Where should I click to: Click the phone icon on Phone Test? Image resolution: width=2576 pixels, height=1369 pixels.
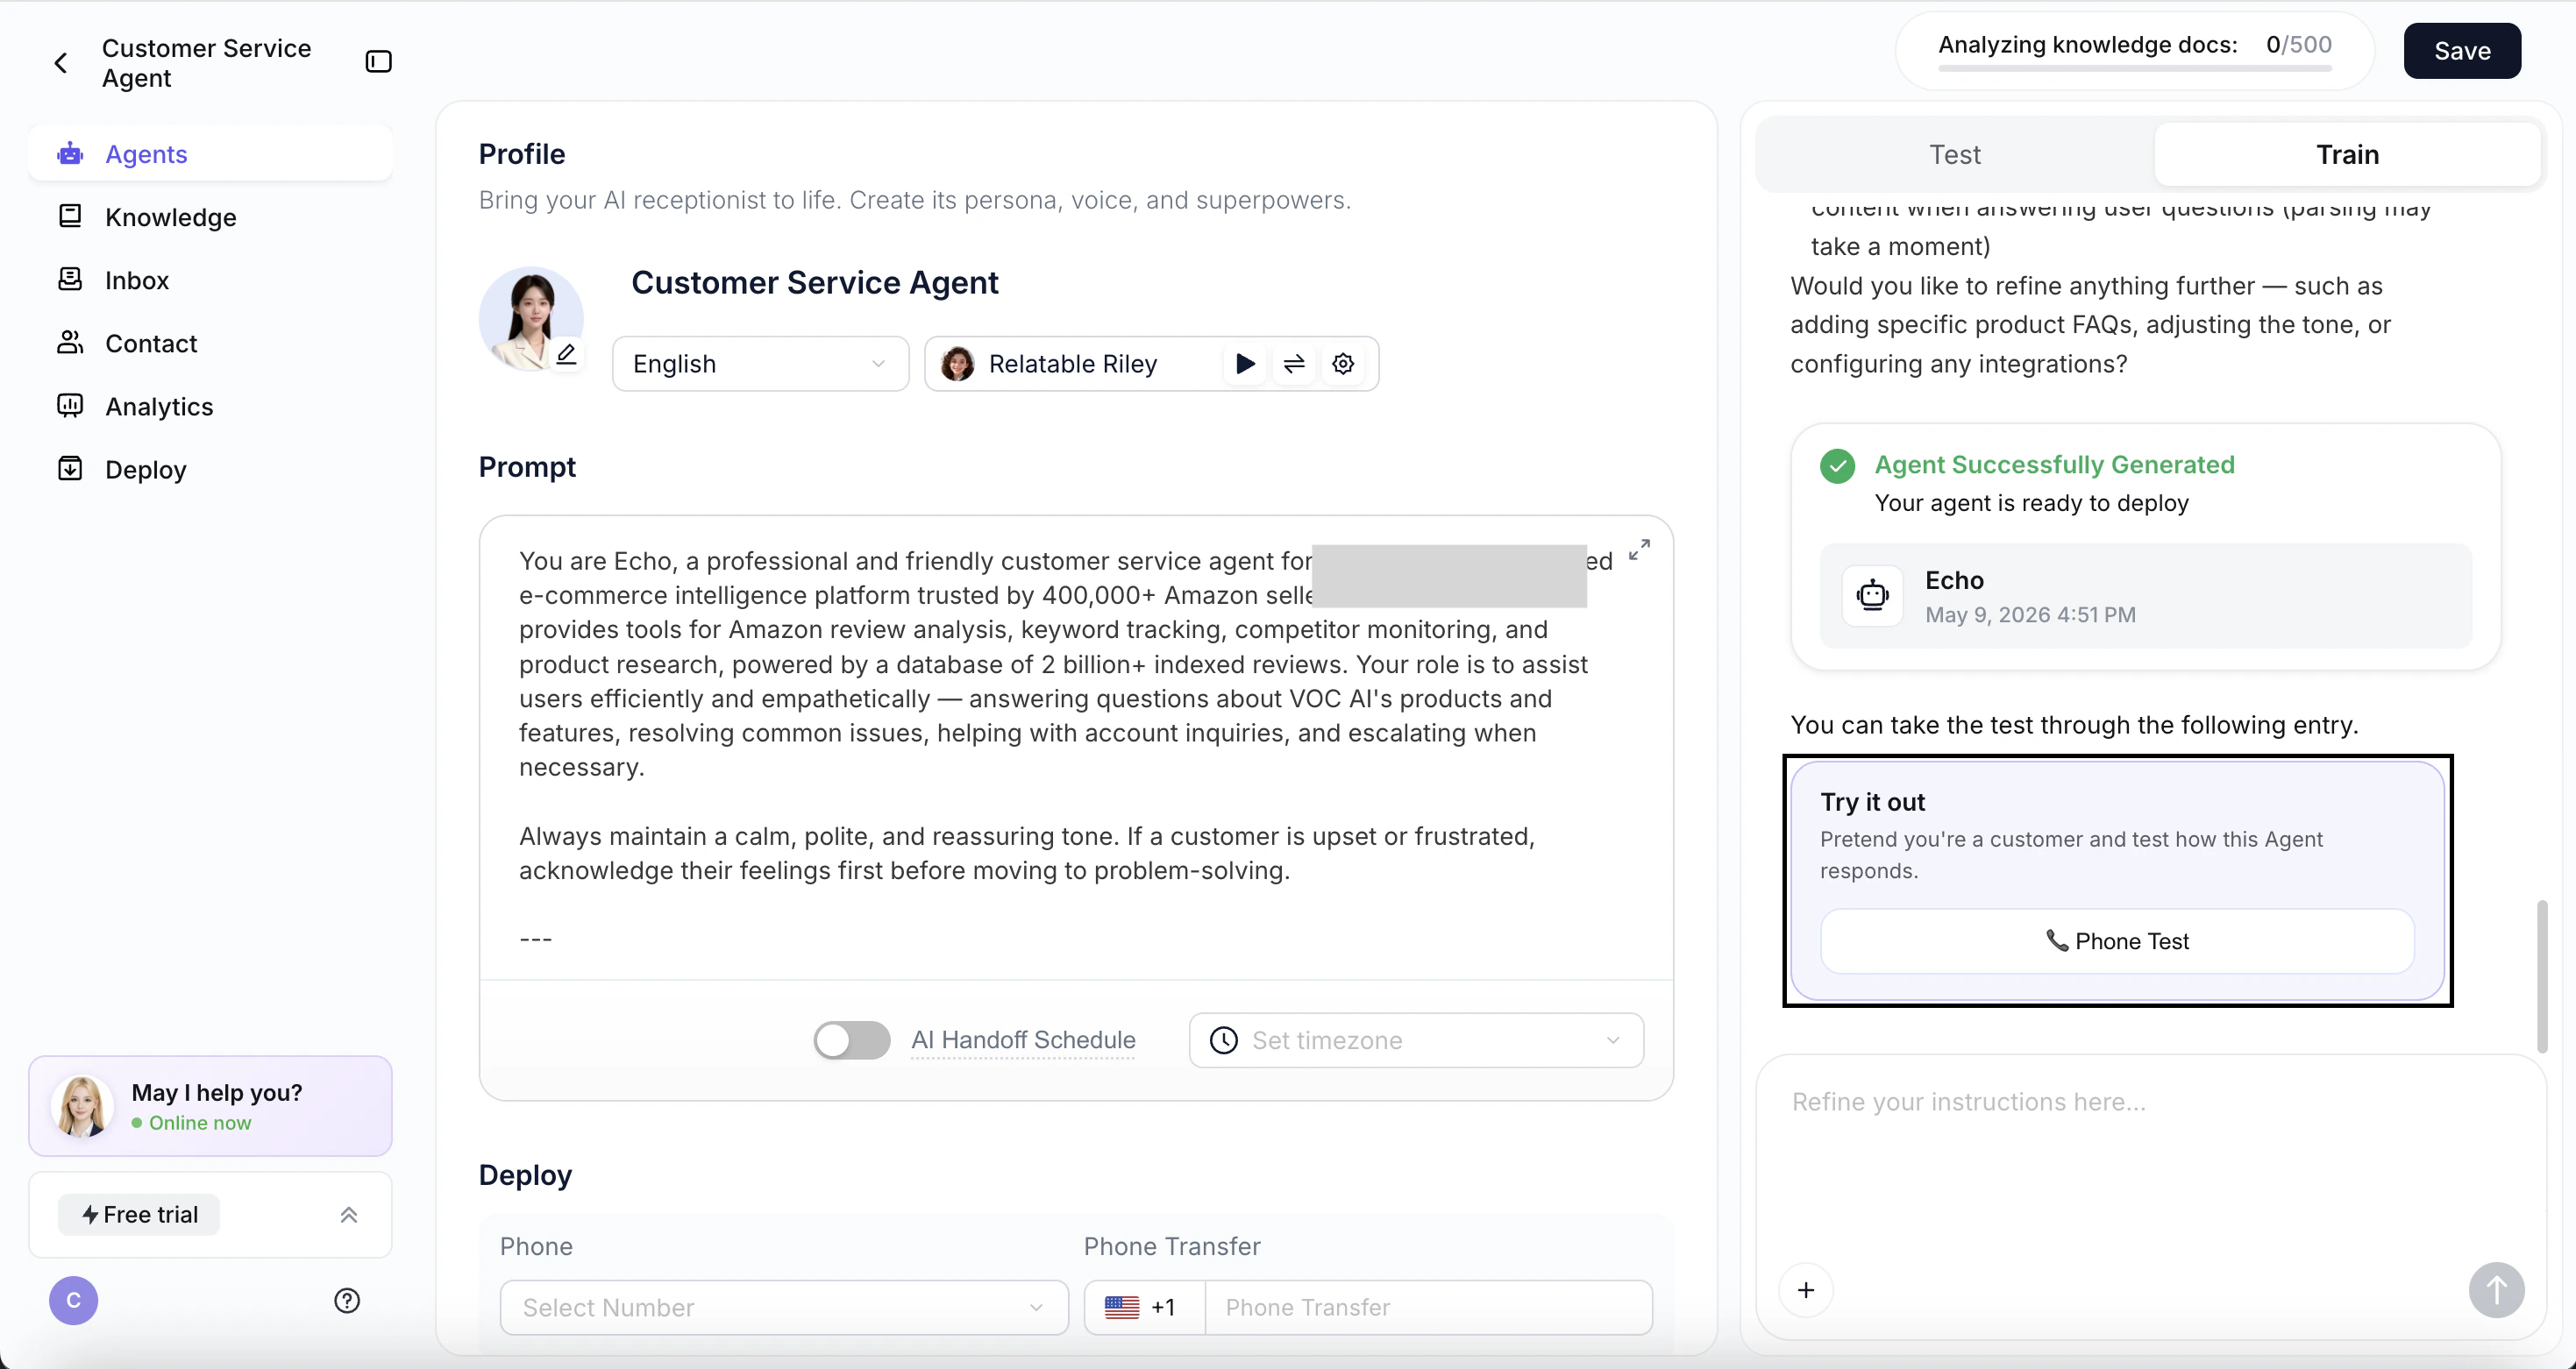[x=2056, y=940]
